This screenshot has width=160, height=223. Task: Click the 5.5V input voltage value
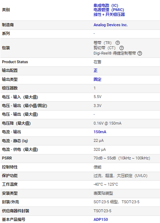coord(98,97)
